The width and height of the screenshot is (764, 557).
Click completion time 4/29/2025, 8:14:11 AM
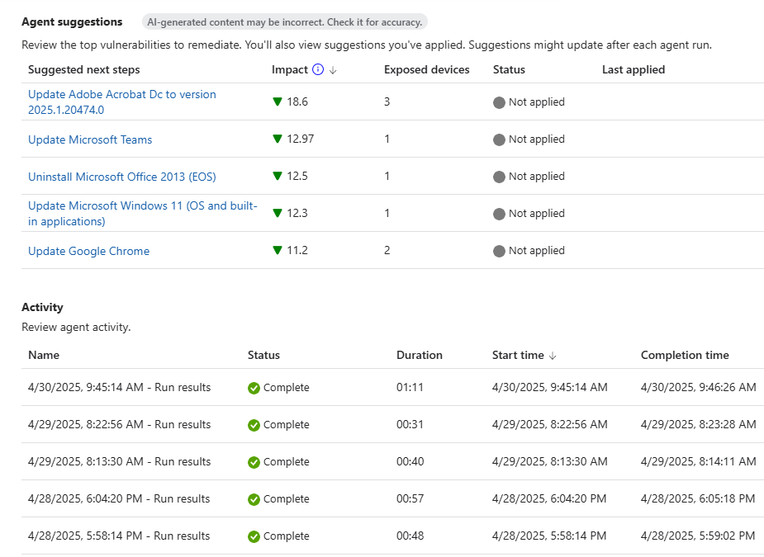coord(698,461)
